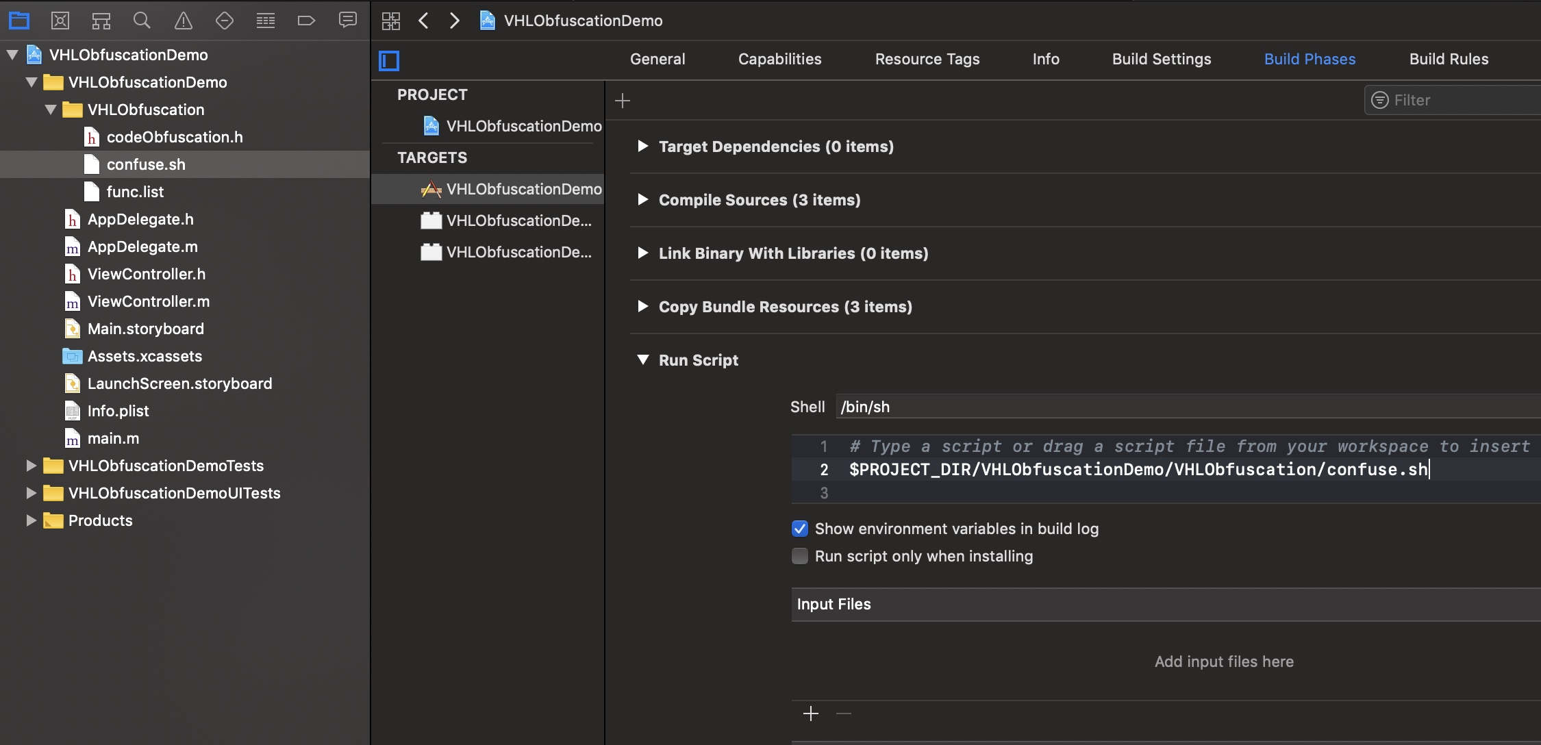Open the symbol navigator icon
The image size is (1541, 745).
click(101, 21)
